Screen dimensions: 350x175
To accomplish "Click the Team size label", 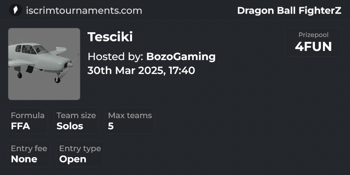I will [x=76, y=115].
